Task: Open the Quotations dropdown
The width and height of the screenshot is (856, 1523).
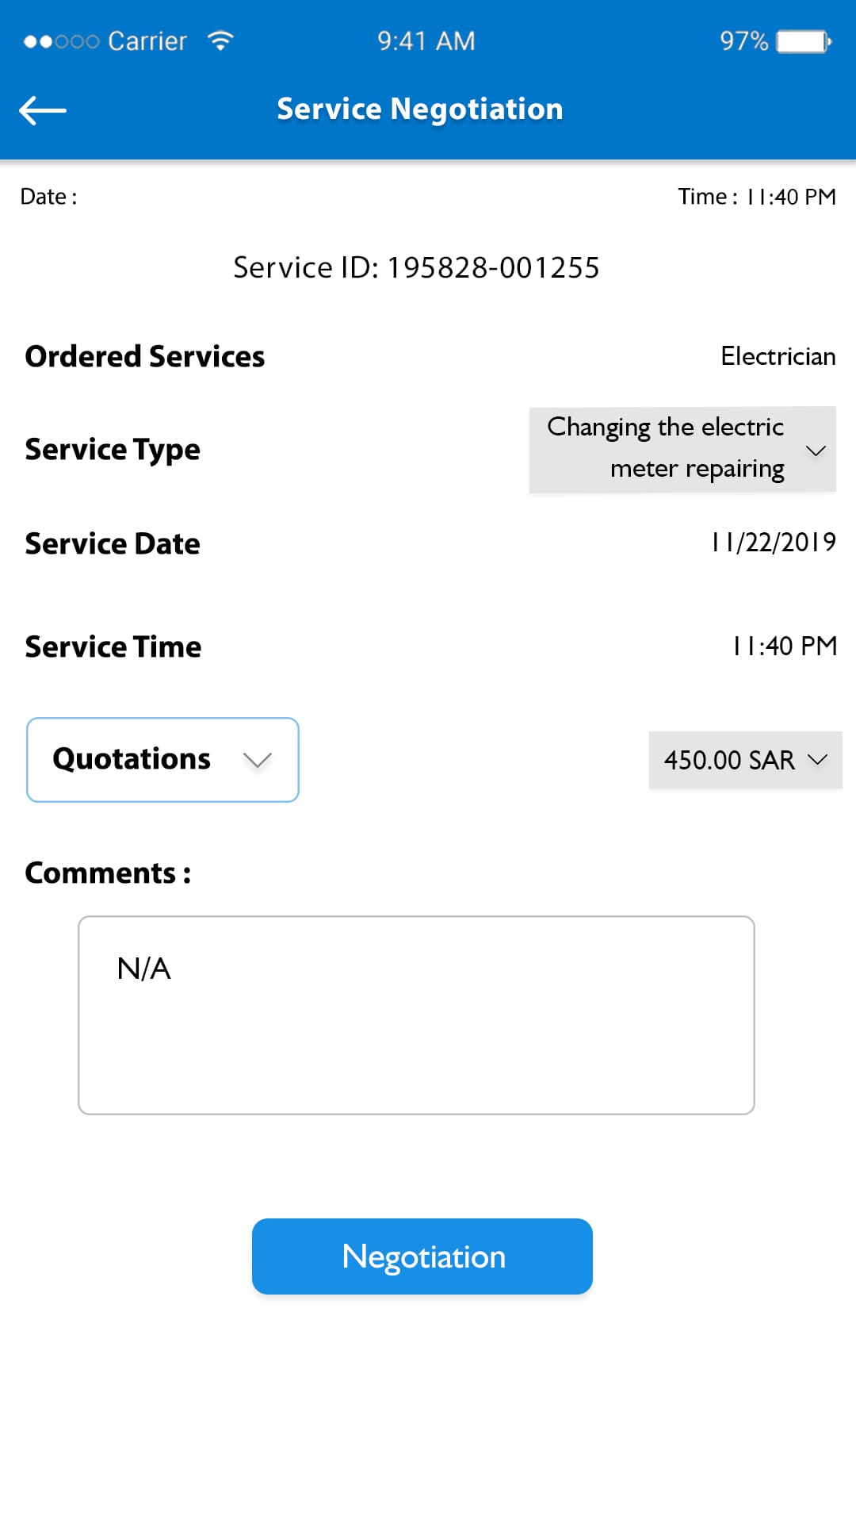Action: pos(162,760)
